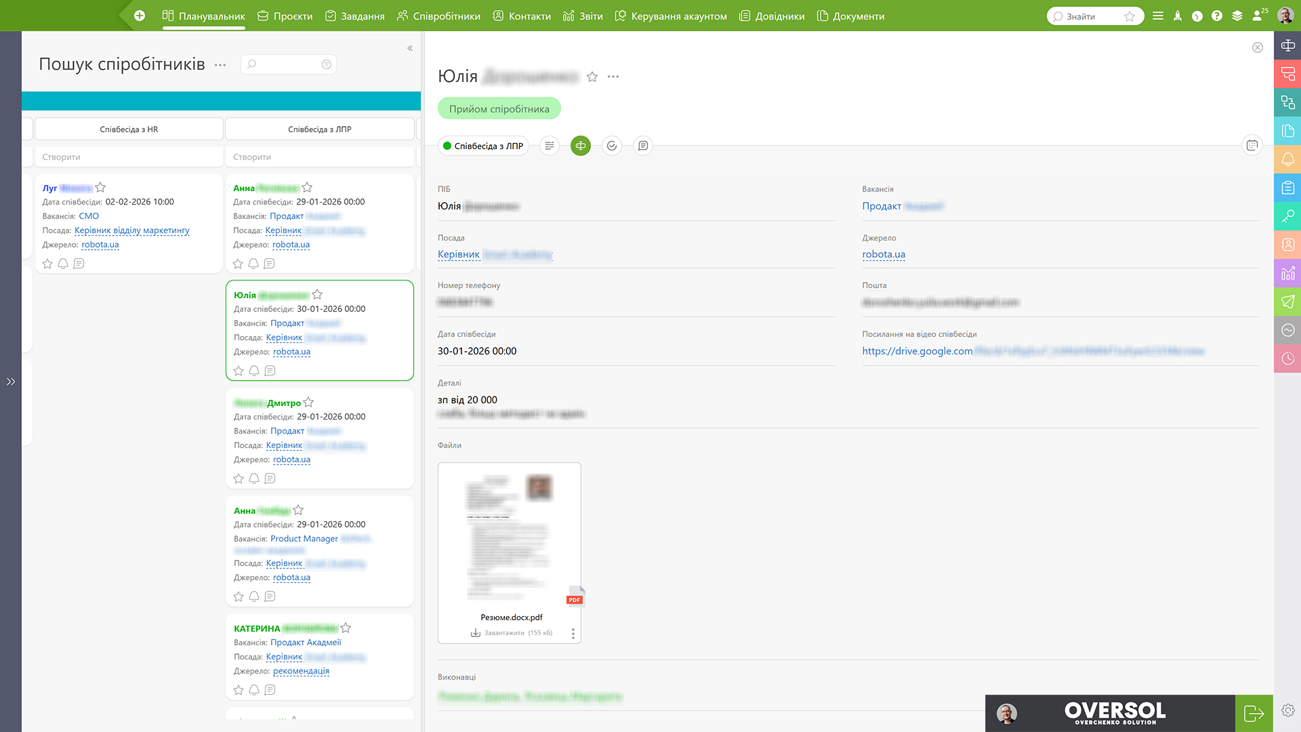
Task: Select the green active planner view icon in card header
Action: (581, 146)
